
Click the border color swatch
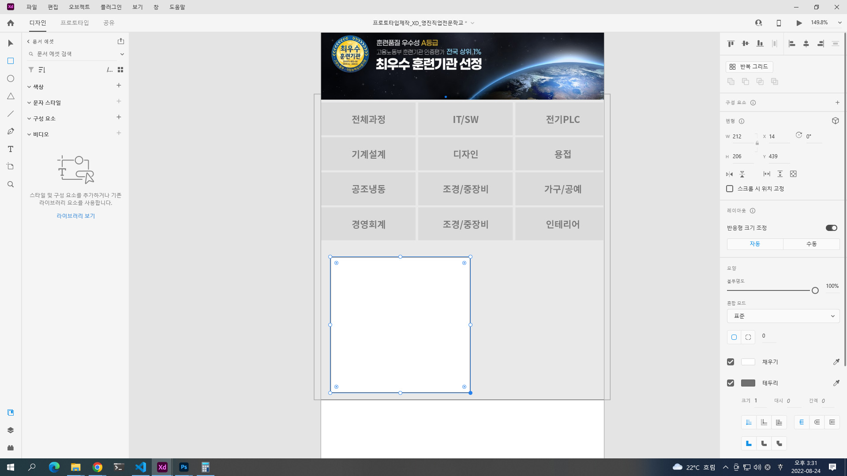(x=748, y=383)
